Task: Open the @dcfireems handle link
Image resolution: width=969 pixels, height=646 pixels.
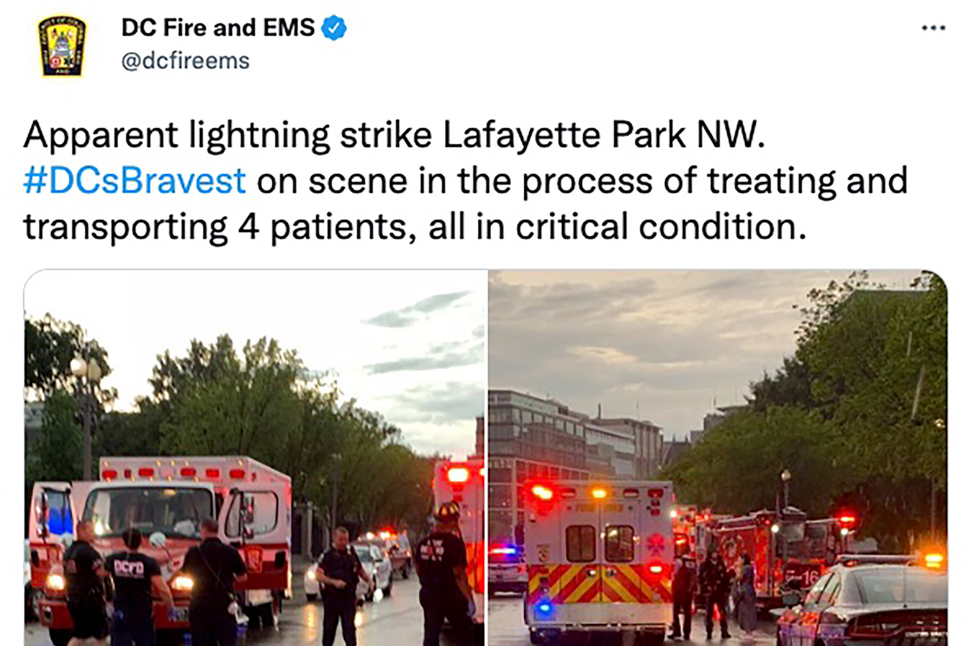Action: click(185, 61)
